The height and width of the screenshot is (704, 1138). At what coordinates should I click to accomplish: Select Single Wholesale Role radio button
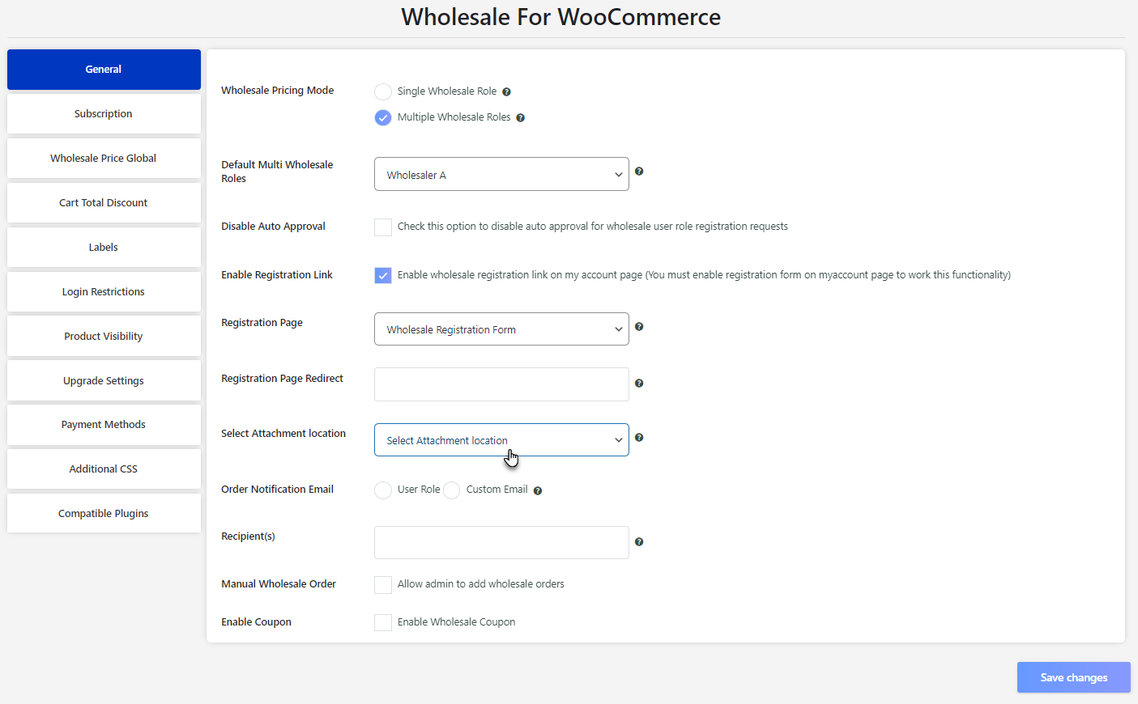[x=383, y=91]
